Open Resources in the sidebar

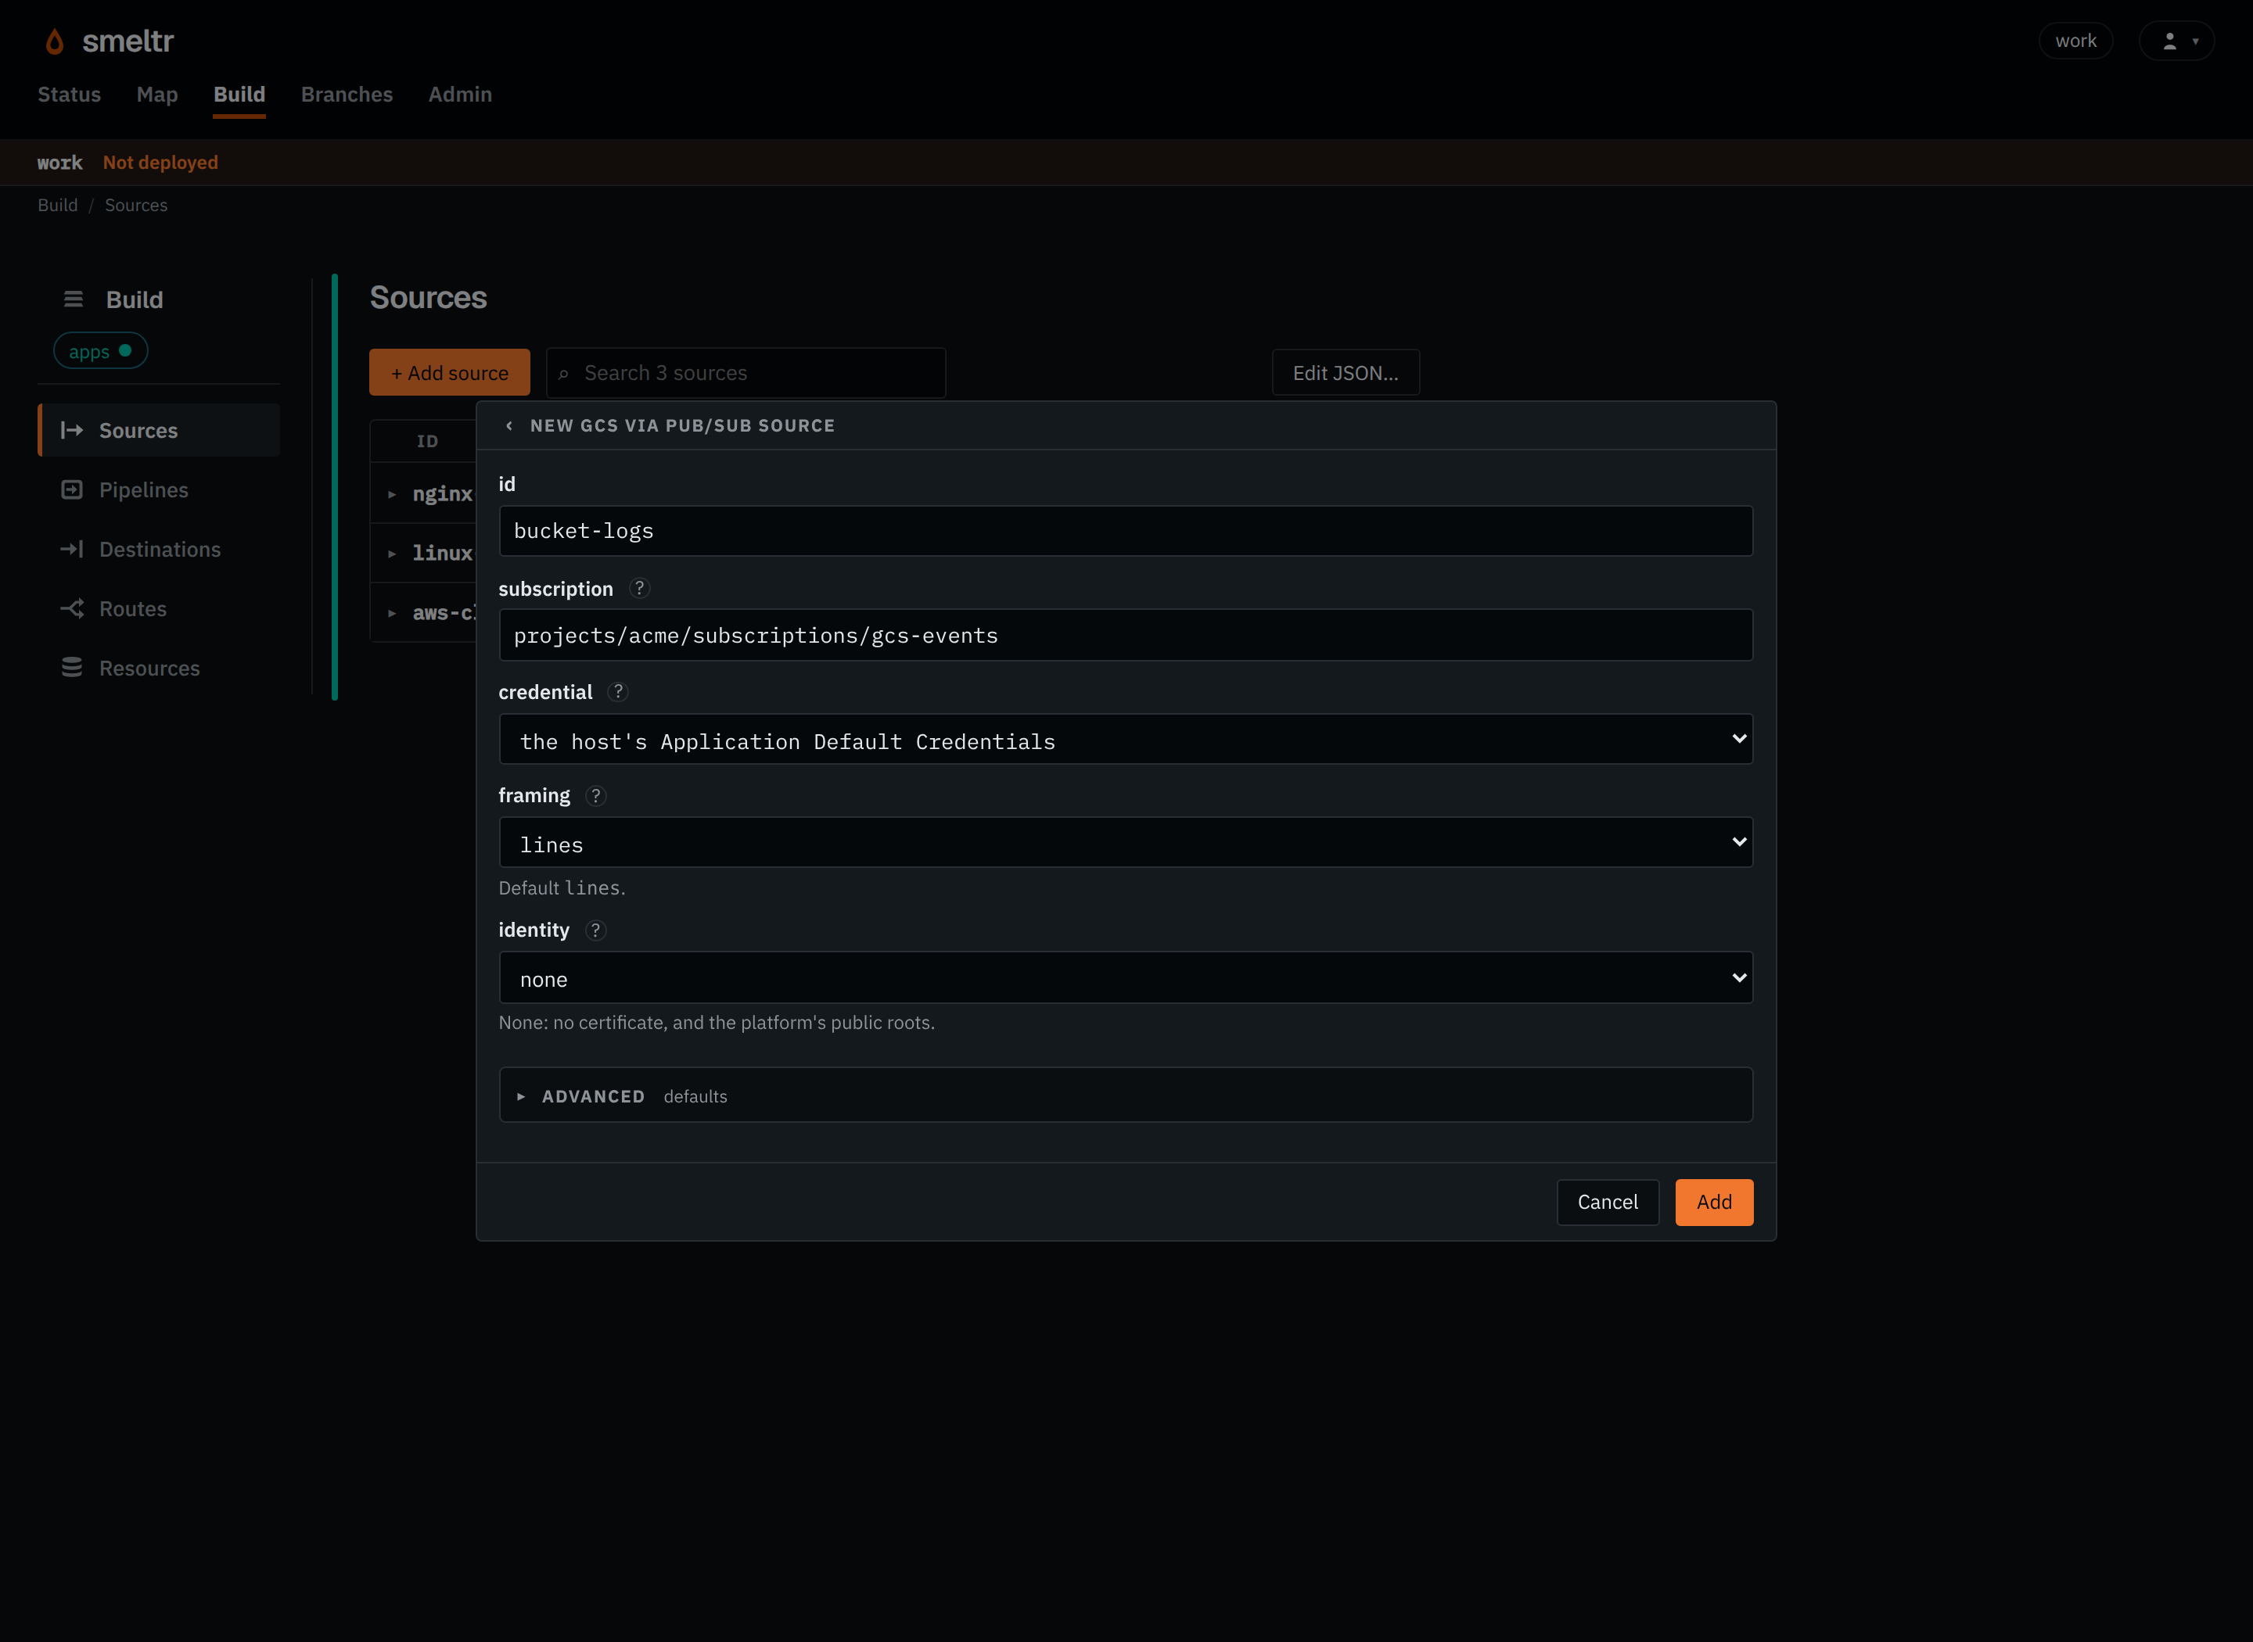(159, 669)
